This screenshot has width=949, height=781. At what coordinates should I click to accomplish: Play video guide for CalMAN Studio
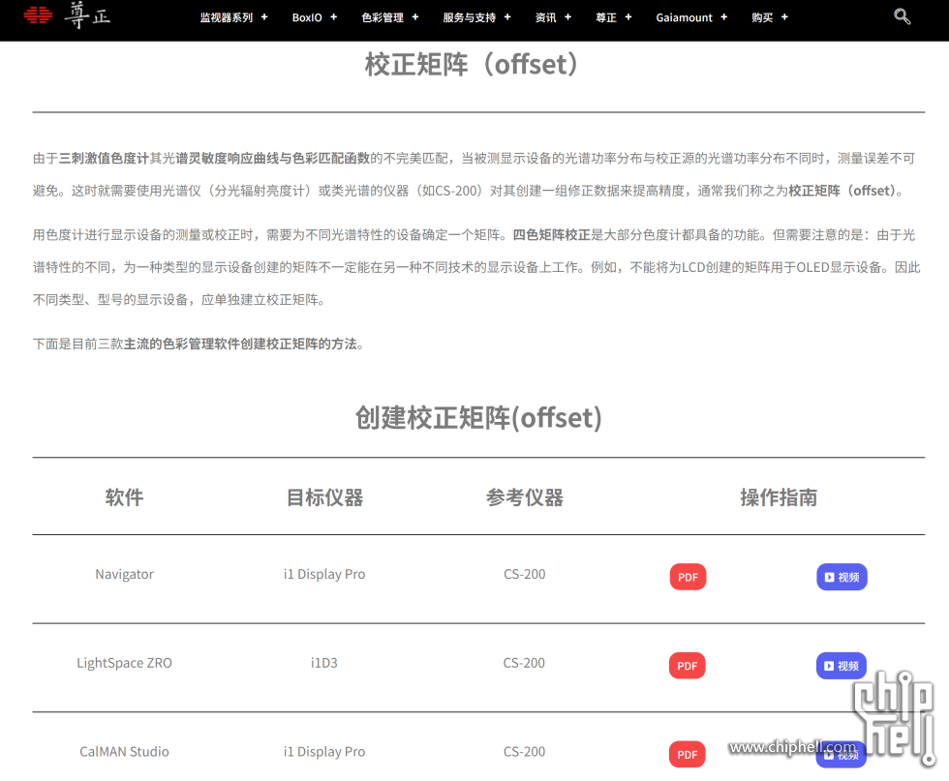coord(841,754)
